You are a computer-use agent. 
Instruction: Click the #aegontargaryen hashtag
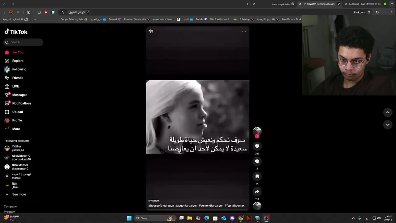click(x=186, y=206)
